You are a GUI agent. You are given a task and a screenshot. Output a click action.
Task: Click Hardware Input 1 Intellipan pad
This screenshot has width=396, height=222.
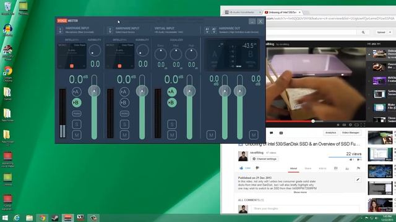[72, 55]
